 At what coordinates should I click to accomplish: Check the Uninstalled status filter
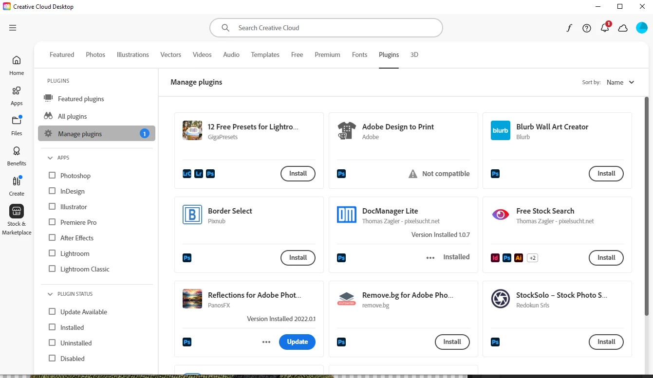pyautogui.click(x=52, y=342)
